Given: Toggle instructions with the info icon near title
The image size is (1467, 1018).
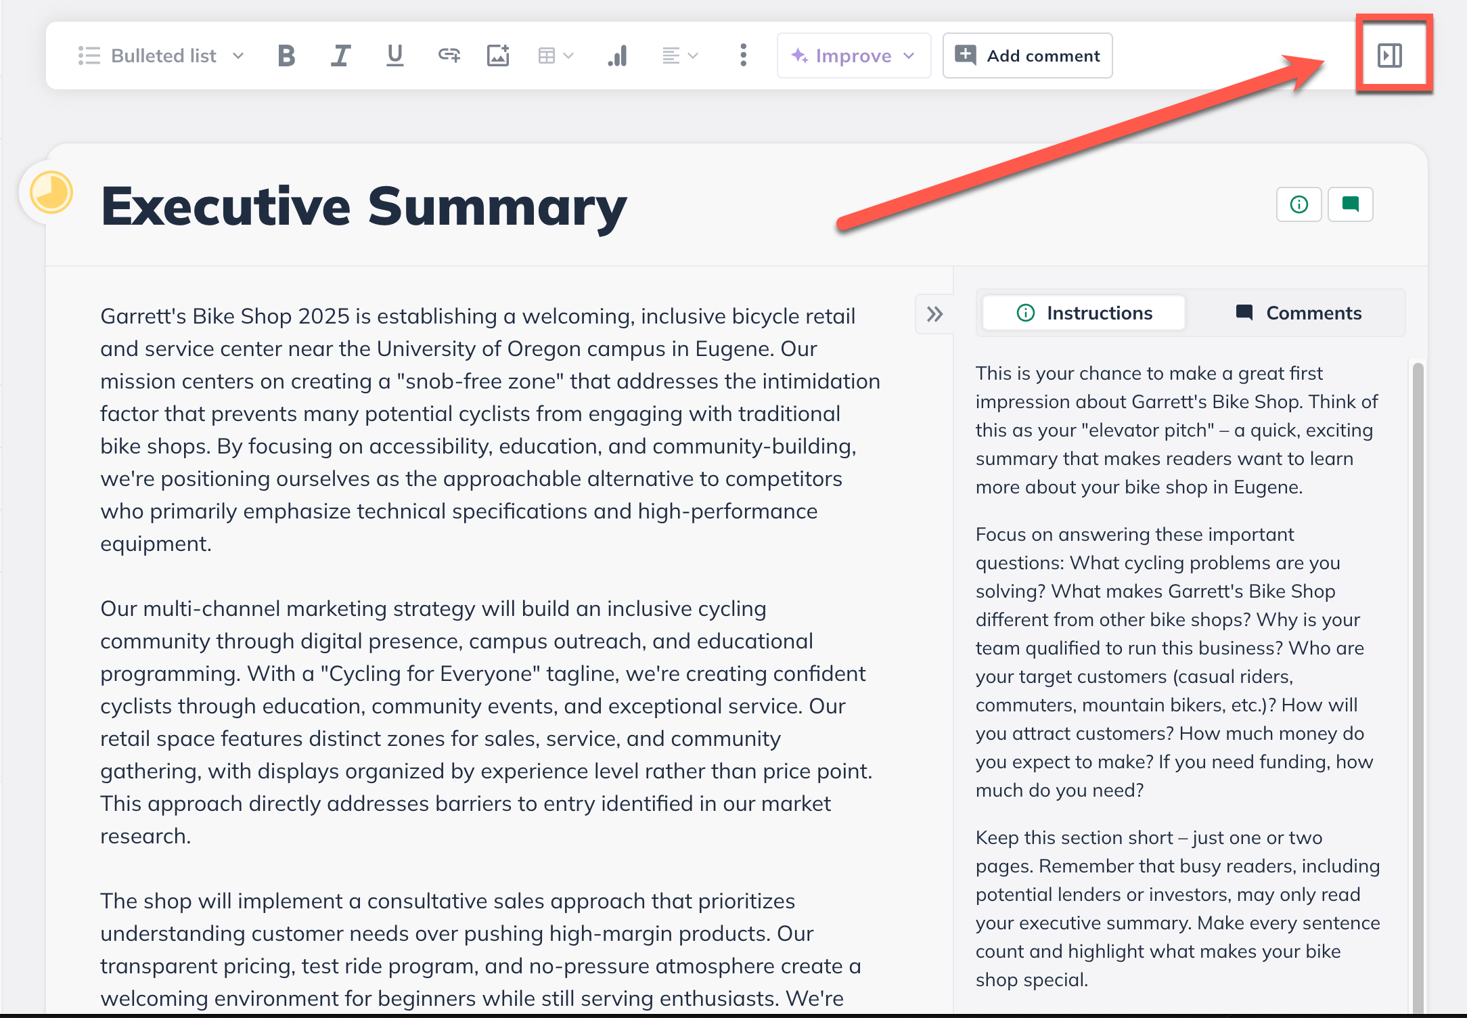Looking at the screenshot, I should pyautogui.click(x=1299, y=204).
